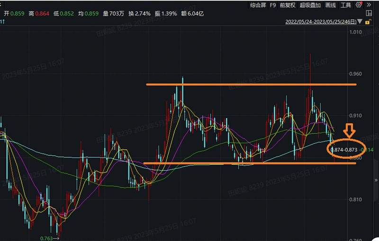The image size is (379, 241).
Task: Expand the right side panel chevron
Action: pos(376,180)
